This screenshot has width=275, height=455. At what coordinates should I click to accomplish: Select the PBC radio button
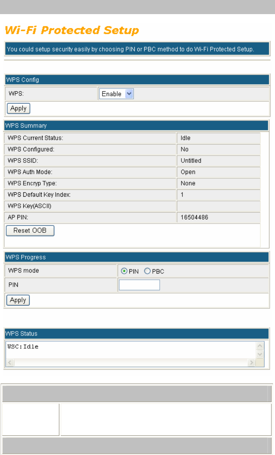[147, 271]
